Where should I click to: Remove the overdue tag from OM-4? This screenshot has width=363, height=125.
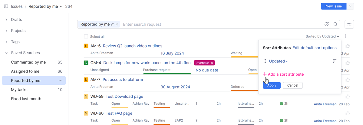tap(212, 63)
